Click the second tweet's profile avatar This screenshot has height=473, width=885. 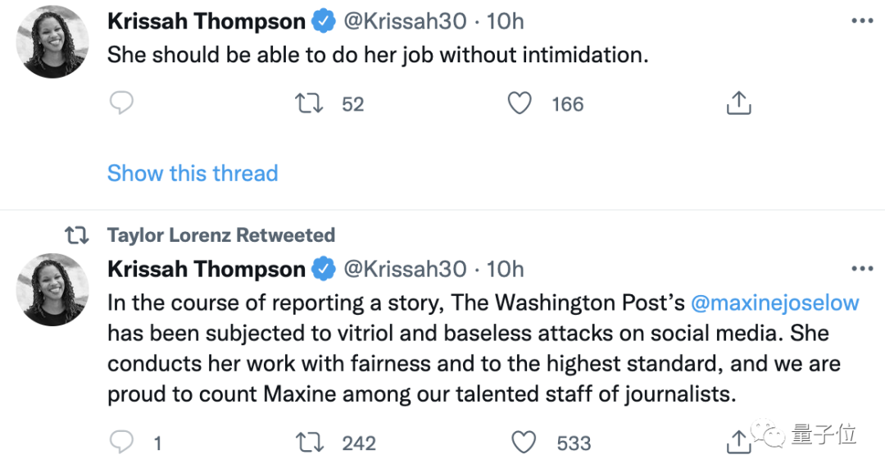pyautogui.click(x=53, y=289)
